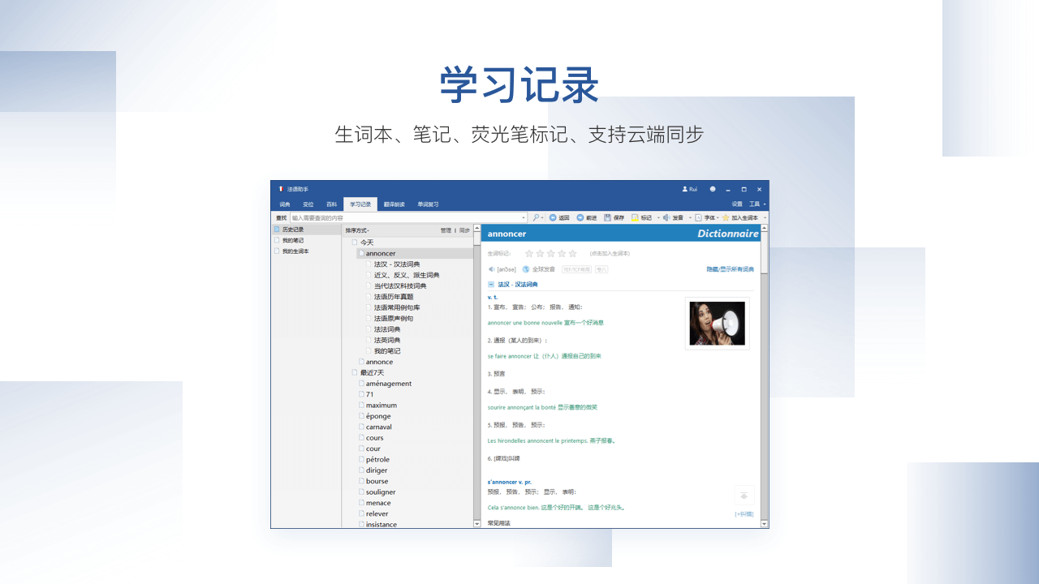
Task: Click 管理 in the history list header
Action: tap(446, 230)
